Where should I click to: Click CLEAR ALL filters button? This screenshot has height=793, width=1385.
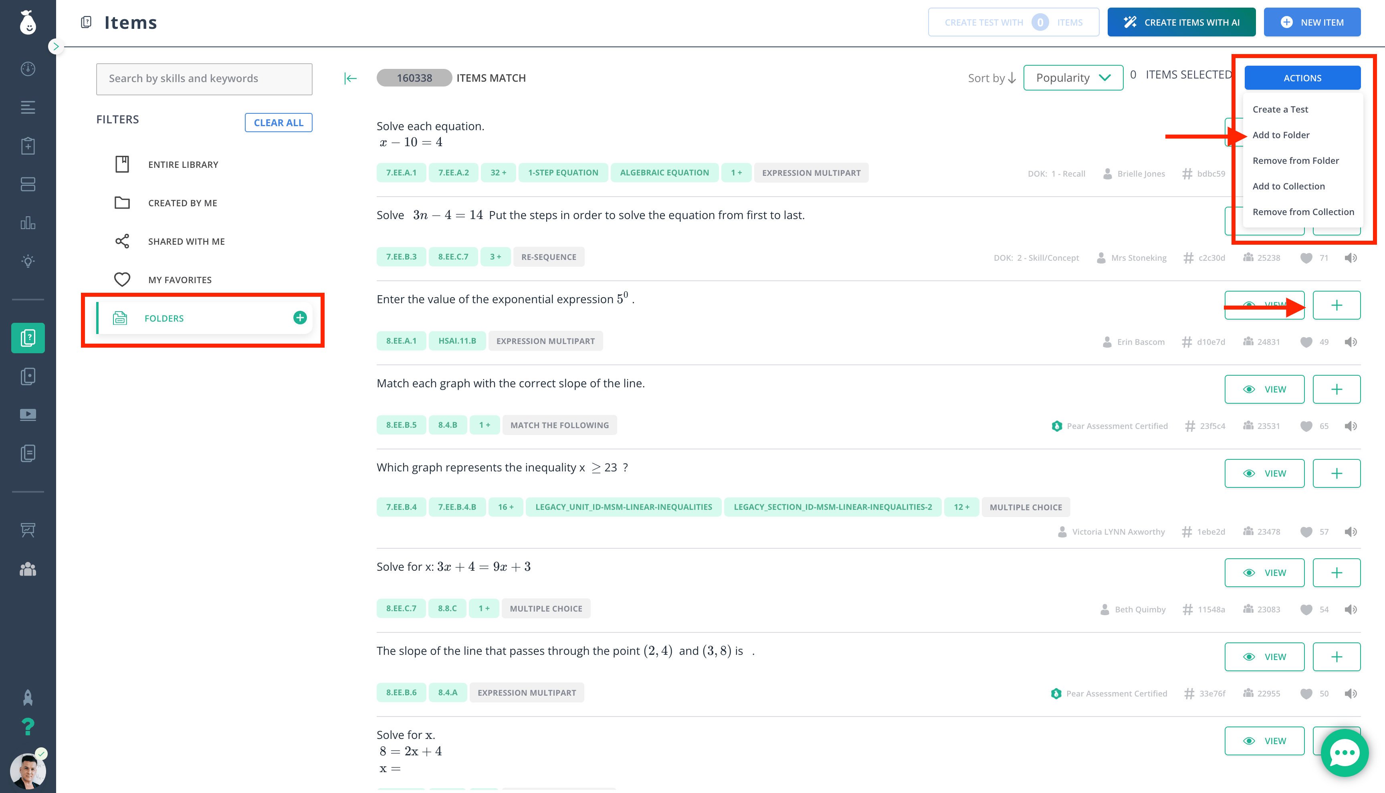click(x=279, y=123)
